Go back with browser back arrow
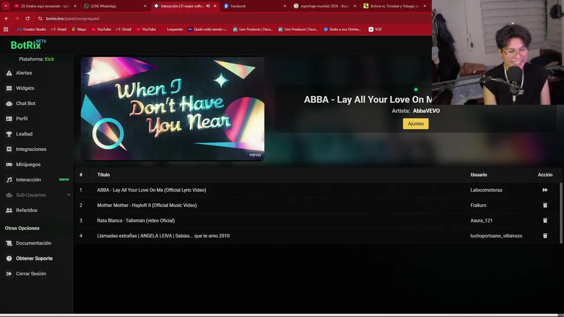 tap(6, 18)
